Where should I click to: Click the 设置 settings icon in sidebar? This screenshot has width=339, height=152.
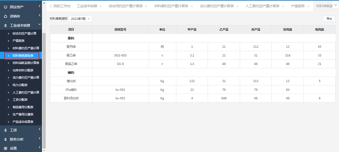pyautogui.click(x=6, y=148)
